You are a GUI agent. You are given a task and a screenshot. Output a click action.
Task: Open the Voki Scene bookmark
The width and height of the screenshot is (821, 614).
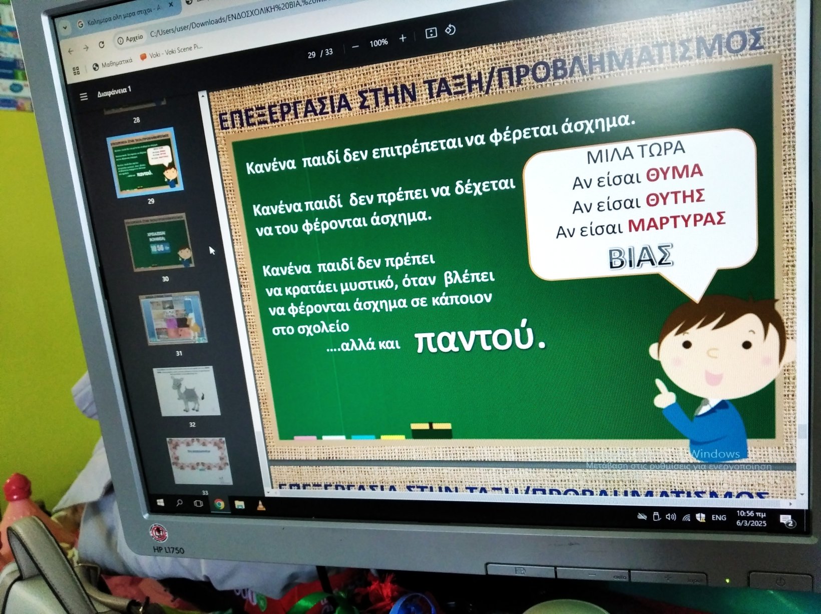point(172,52)
